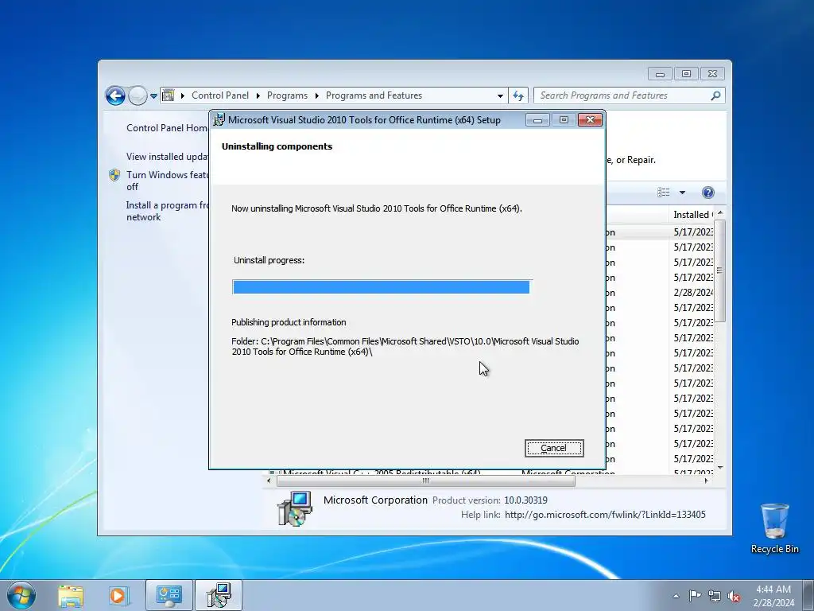This screenshot has height=611, width=814.
Task: Select the Recycle Bin desktop icon
Action: tap(774, 527)
